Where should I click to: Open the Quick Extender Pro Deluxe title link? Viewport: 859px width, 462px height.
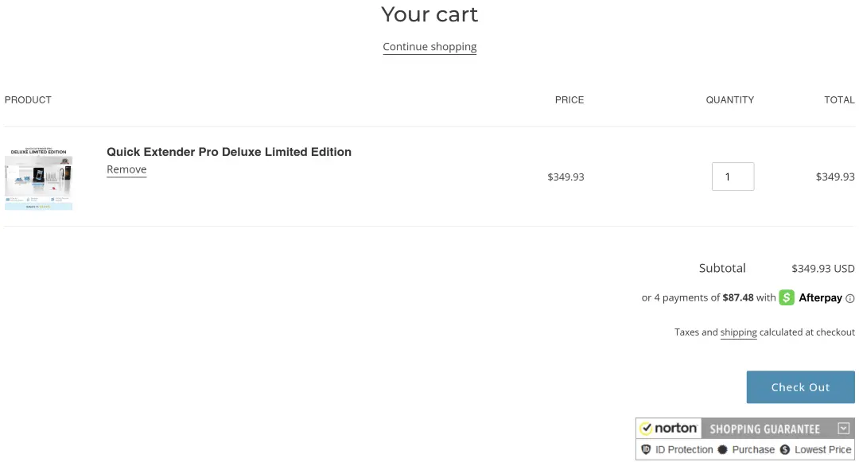click(229, 152)
